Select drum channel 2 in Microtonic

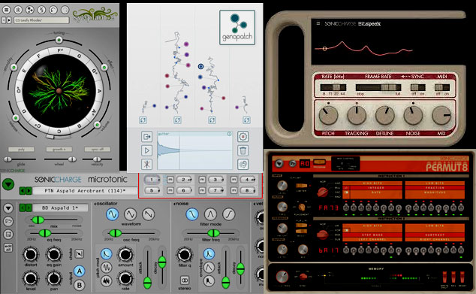(185, 180)
